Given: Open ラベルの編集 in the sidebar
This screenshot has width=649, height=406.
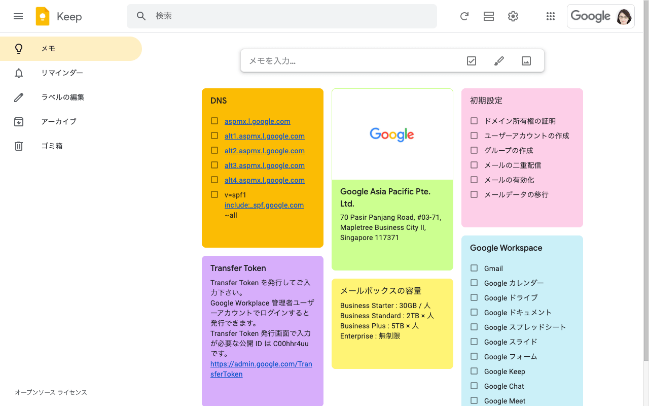Looking at the screenshot, I should pos(71,97).
